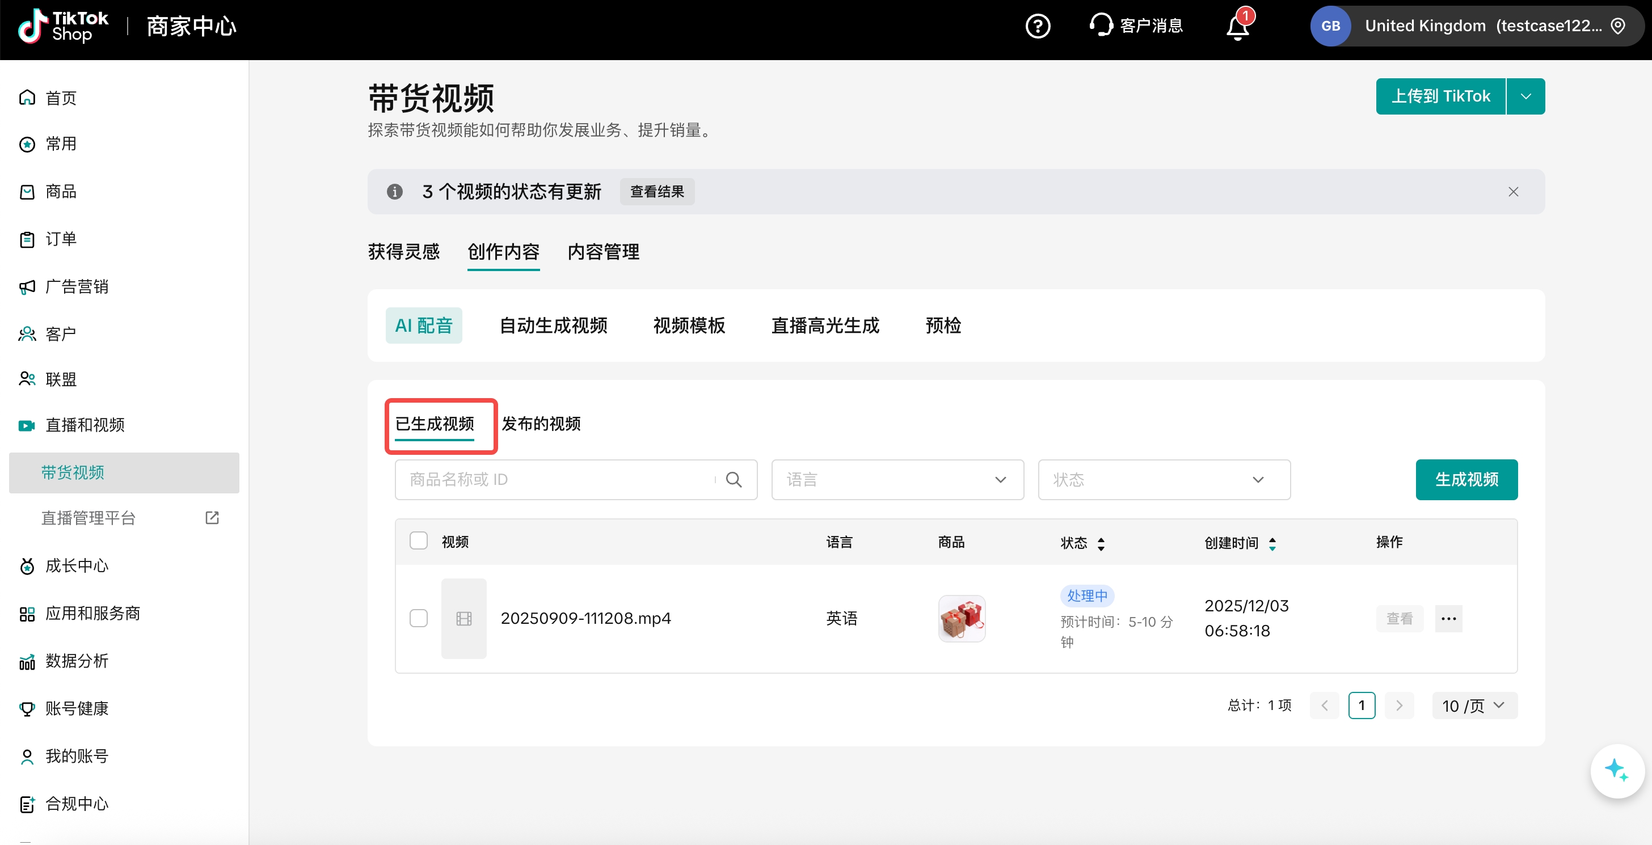Open the three-dot more actions menu
The image size is (1652, 845).
pos(1448,619)
